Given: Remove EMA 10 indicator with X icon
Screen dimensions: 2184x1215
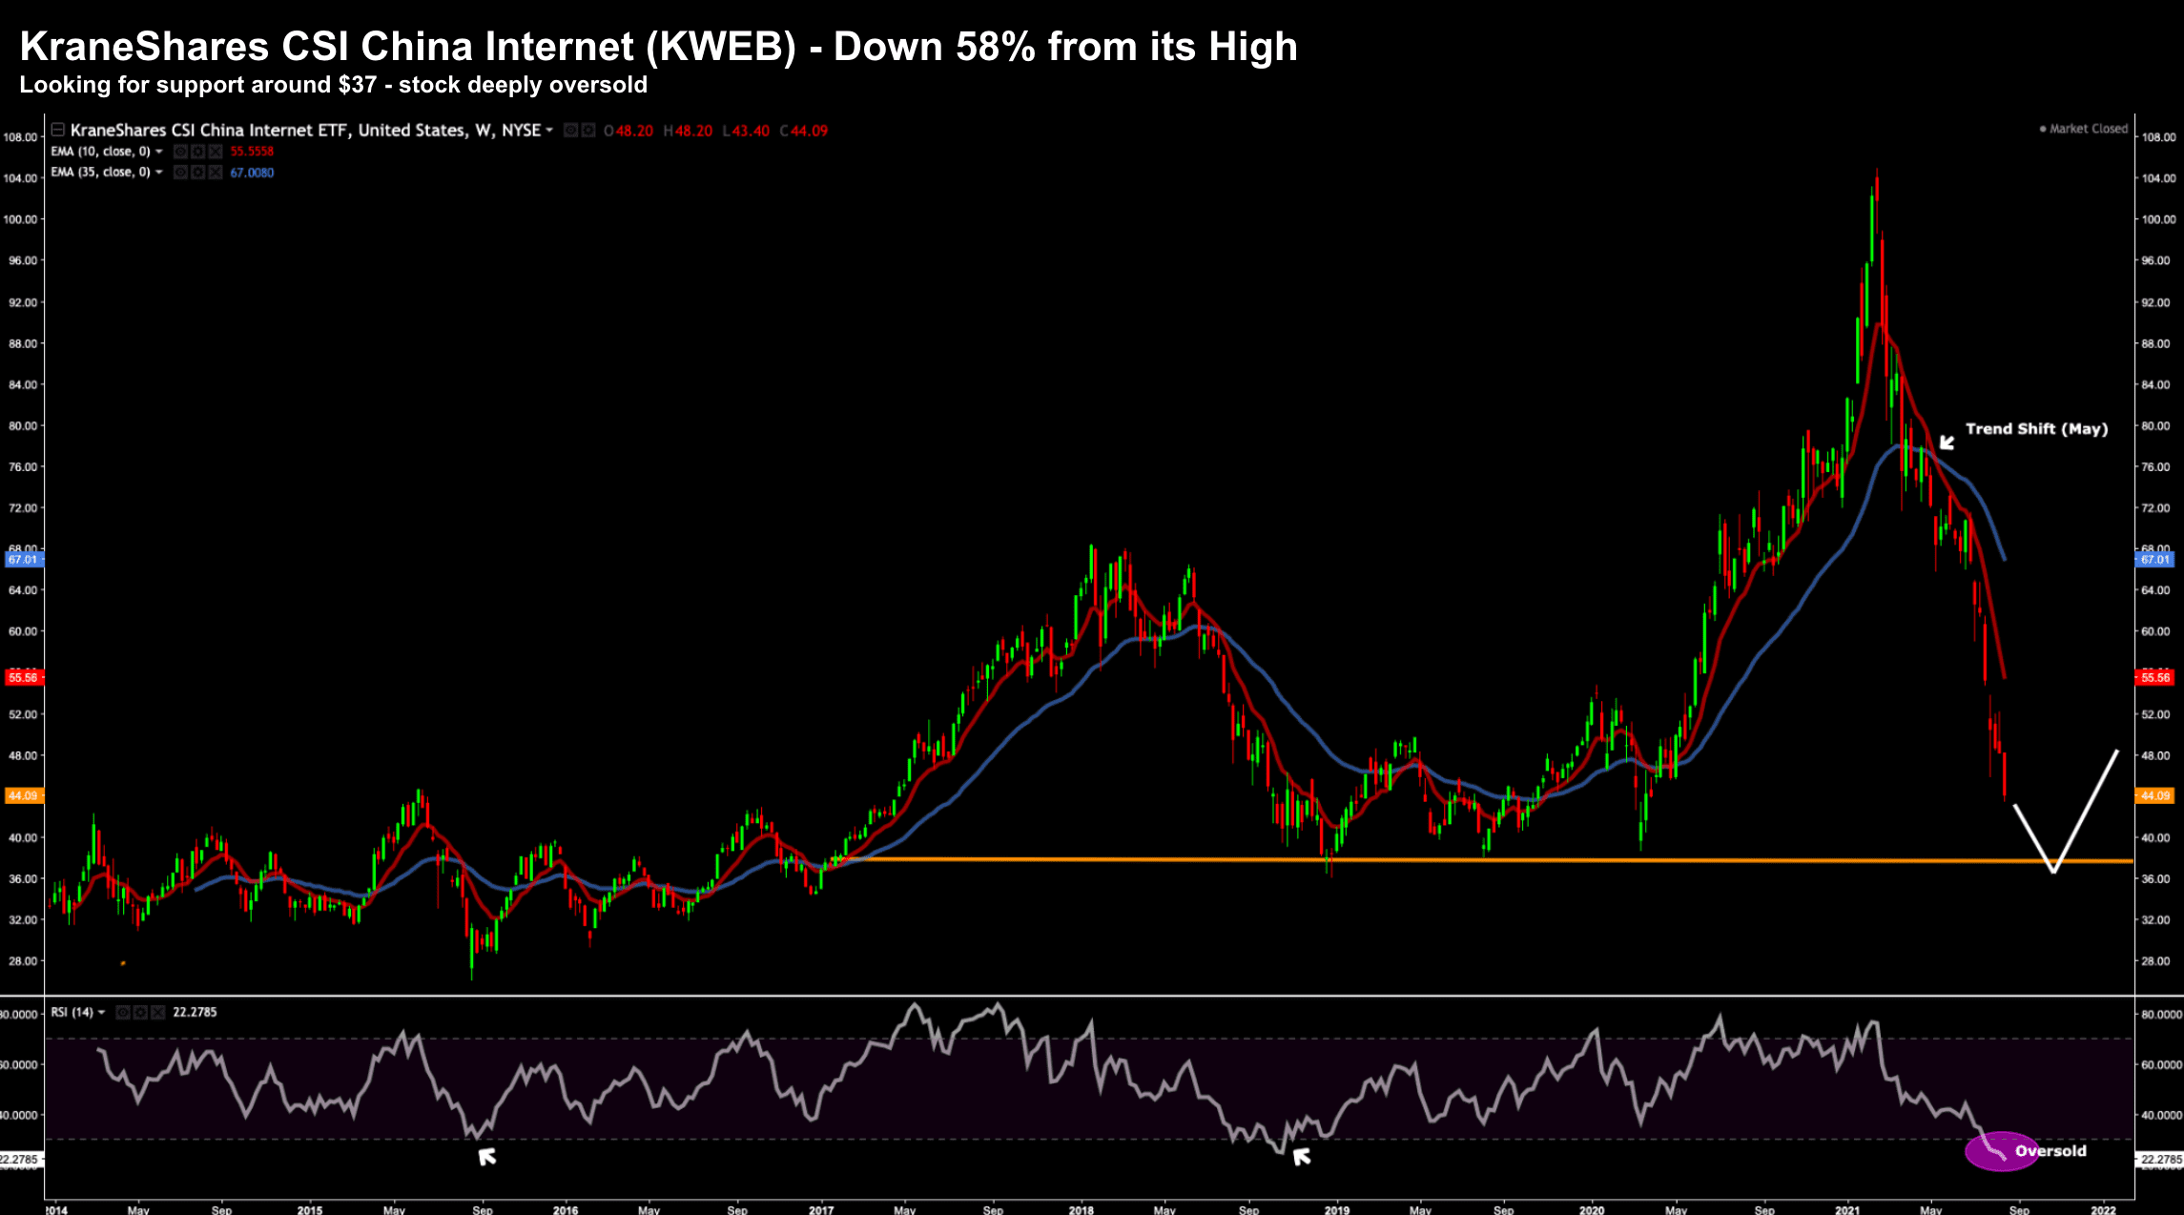Looking at the screenshot, I should tap(215, 152).
